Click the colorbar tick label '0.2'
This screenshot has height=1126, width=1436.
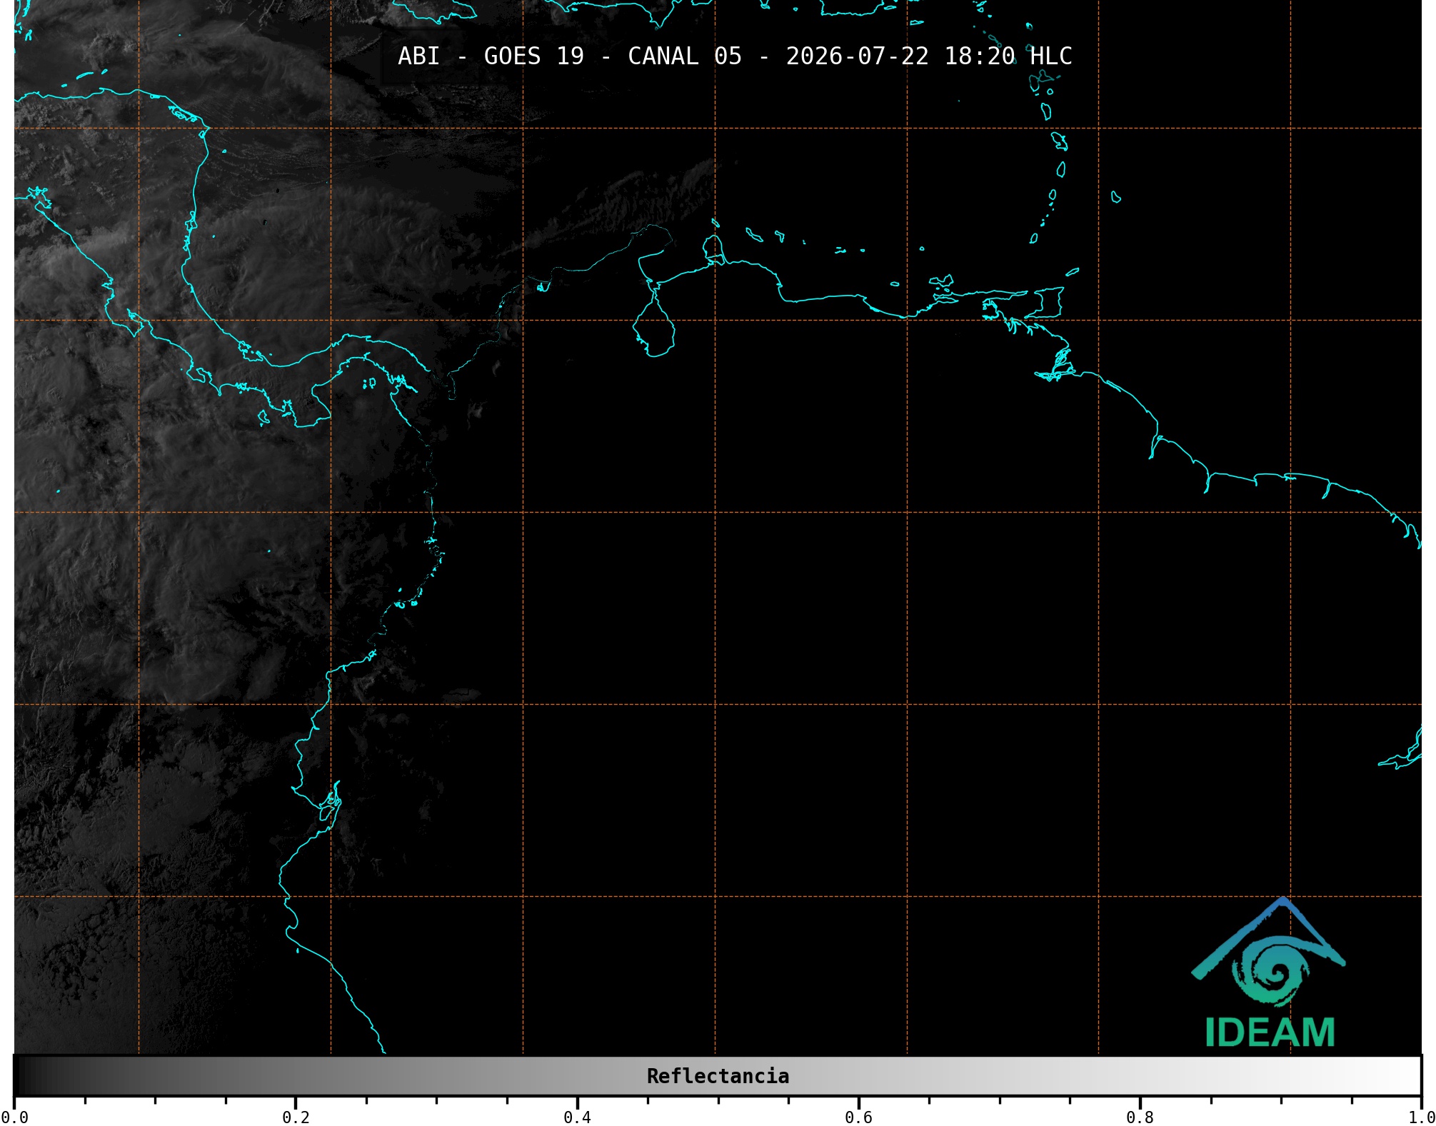point(296,1117)
